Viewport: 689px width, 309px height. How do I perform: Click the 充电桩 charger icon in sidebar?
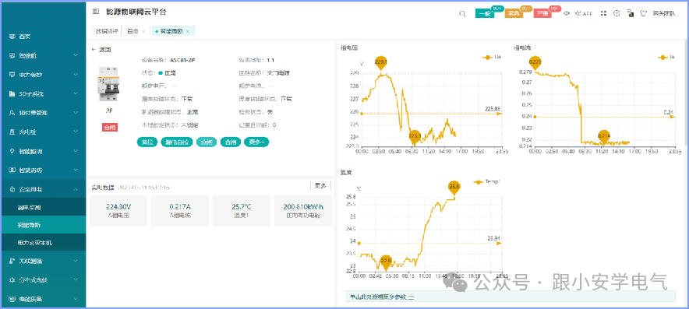pyautogui.click(x=12, y=132)
